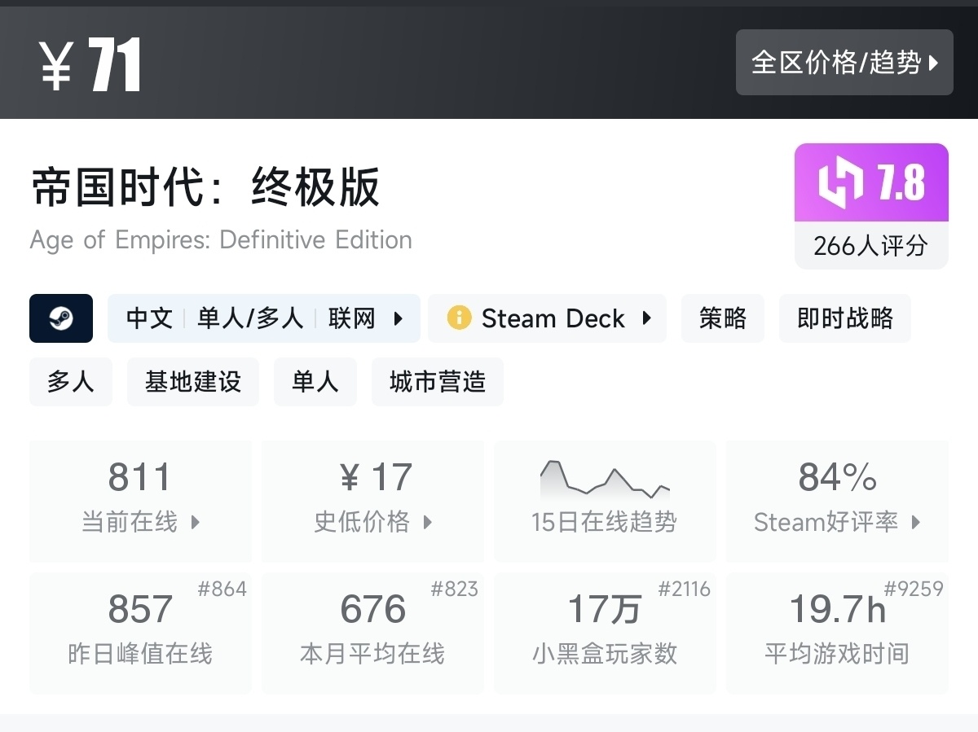Image resolution: width=978 pixels, height=732 pixels.
Task: Click the 平均游戏时间 19.7h stat card
Action: click(837, 633)
